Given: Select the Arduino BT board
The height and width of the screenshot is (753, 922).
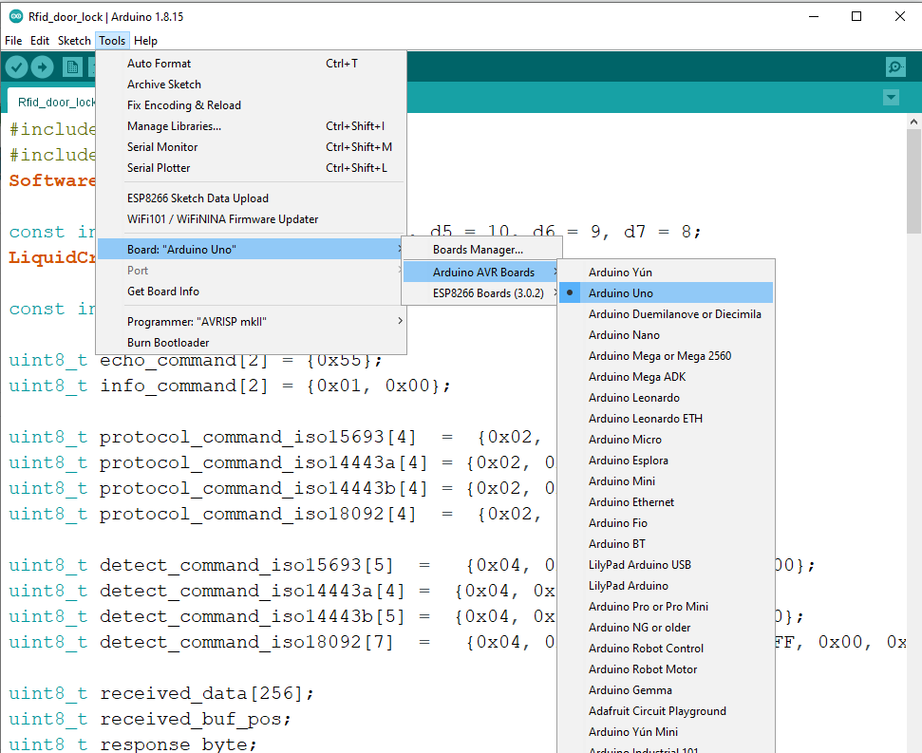Looking at the screenshot, I should (x=666, y=544).
